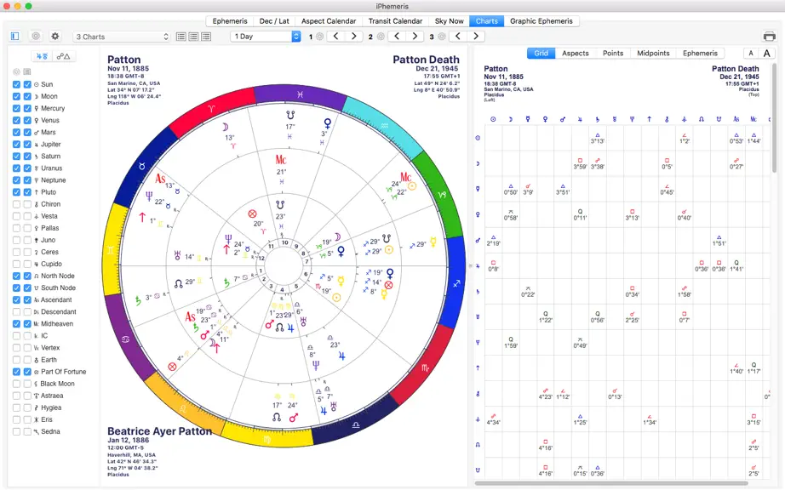Select the aspects glyph view icon
Screen dimensions: 785x490
coord(63,56)
